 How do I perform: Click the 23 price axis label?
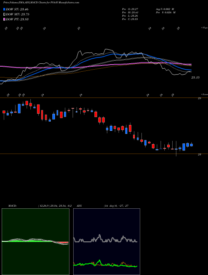tap(199, 154)
